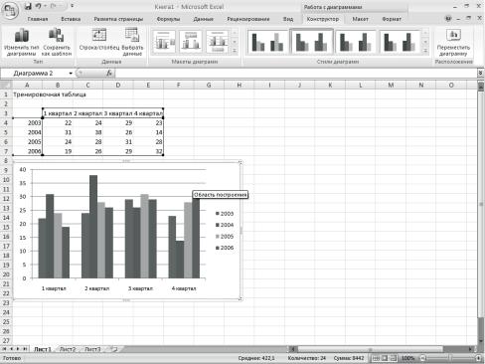Click the Сумма: 8442 status entry
This screenshot has height=364, width=485.
[349, 358]
